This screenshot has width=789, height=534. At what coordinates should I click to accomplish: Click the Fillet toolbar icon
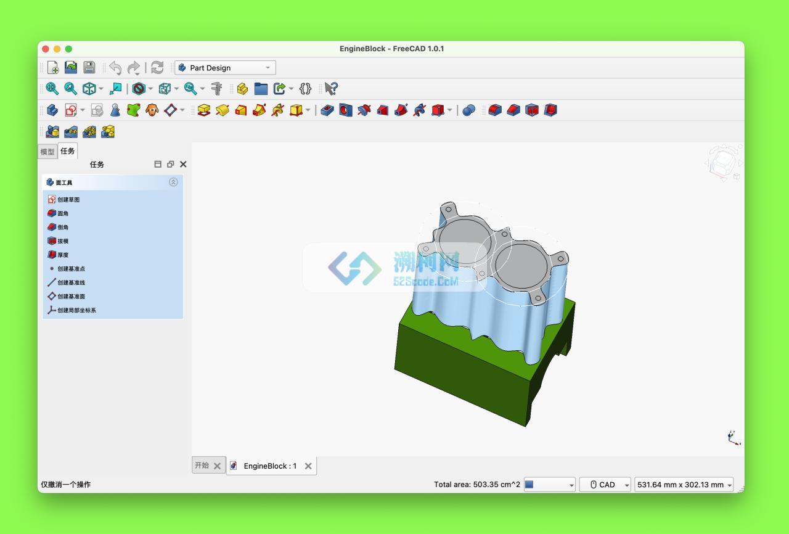click(x=495, y=110)
